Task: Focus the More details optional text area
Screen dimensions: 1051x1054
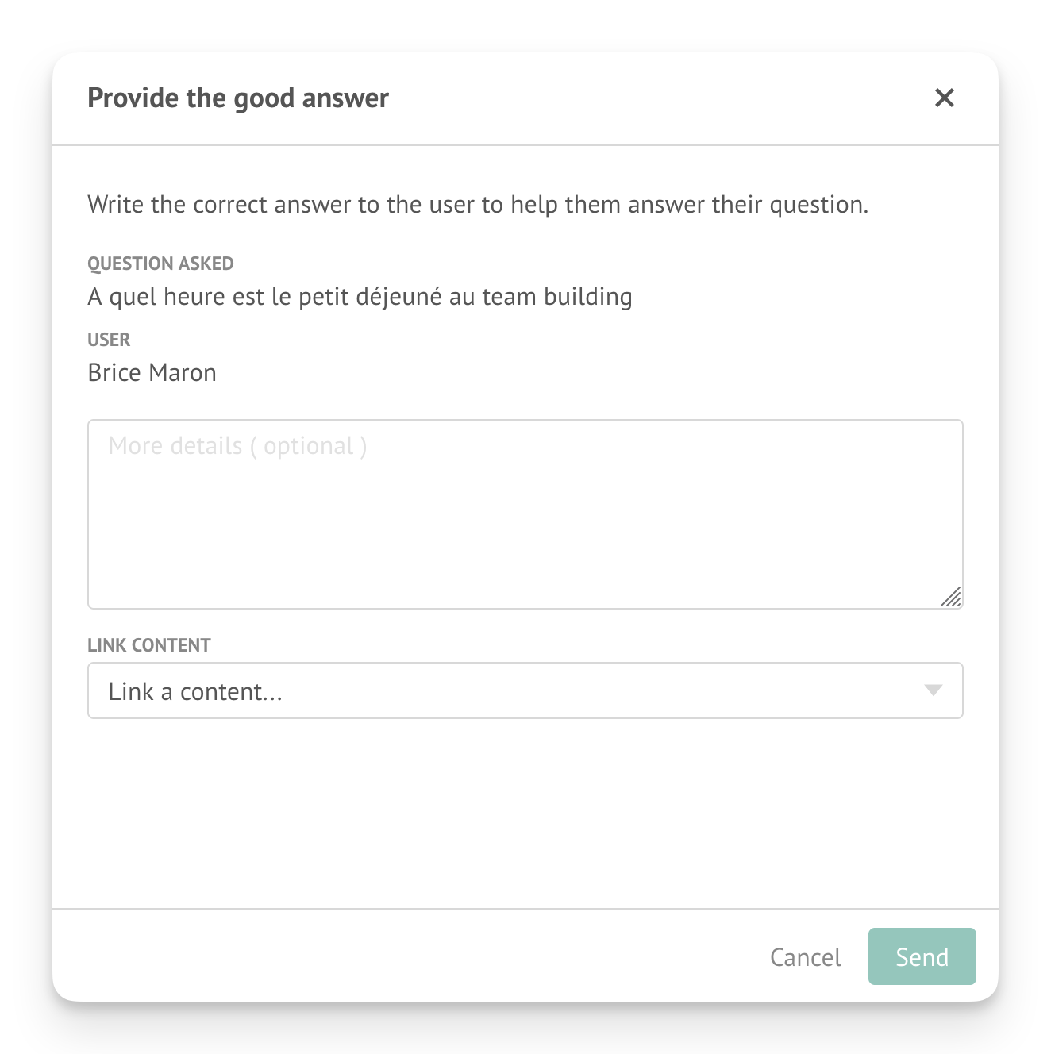Action: [525, 514]
